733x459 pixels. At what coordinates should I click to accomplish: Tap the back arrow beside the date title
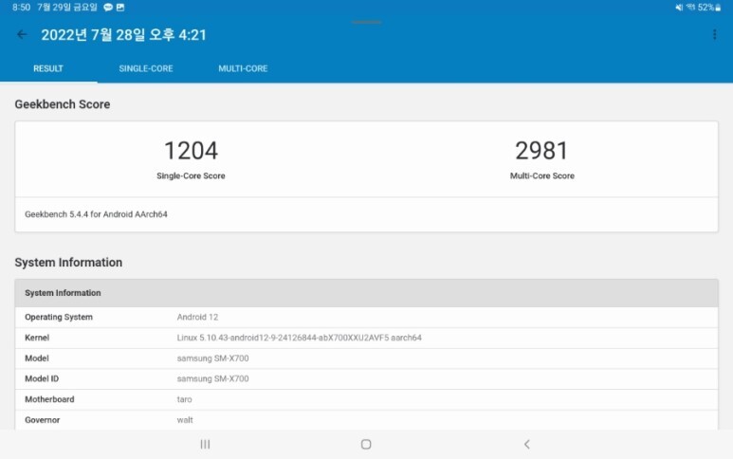22,34
